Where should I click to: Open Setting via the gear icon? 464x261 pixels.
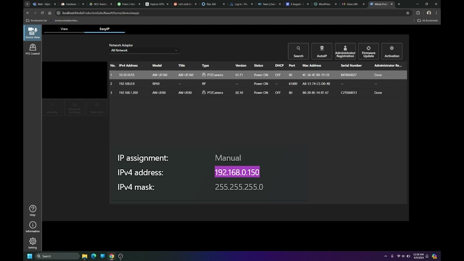click(x=32, y=242)
